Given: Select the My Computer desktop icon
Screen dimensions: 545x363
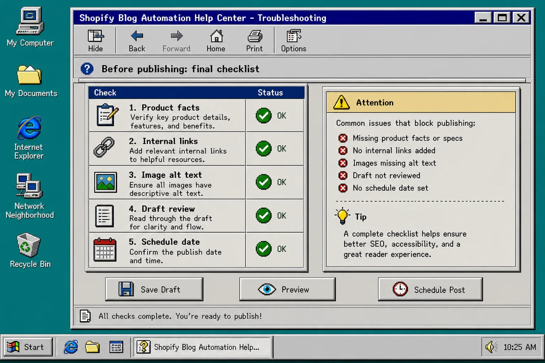Looking at the screenshot, I should [x=30, y=27].
